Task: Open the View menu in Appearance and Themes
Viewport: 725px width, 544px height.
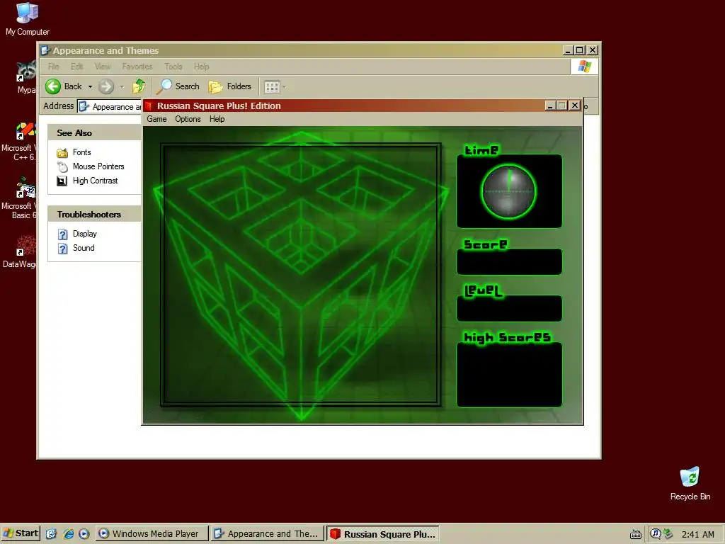Action: pos(103,67)
